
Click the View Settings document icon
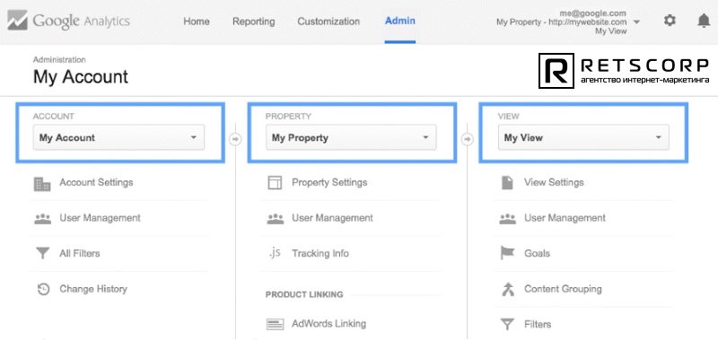tap(507, 183)
